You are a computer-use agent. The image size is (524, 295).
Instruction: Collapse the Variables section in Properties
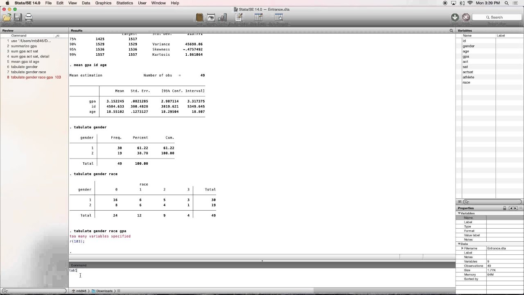(x=459, y=213)
